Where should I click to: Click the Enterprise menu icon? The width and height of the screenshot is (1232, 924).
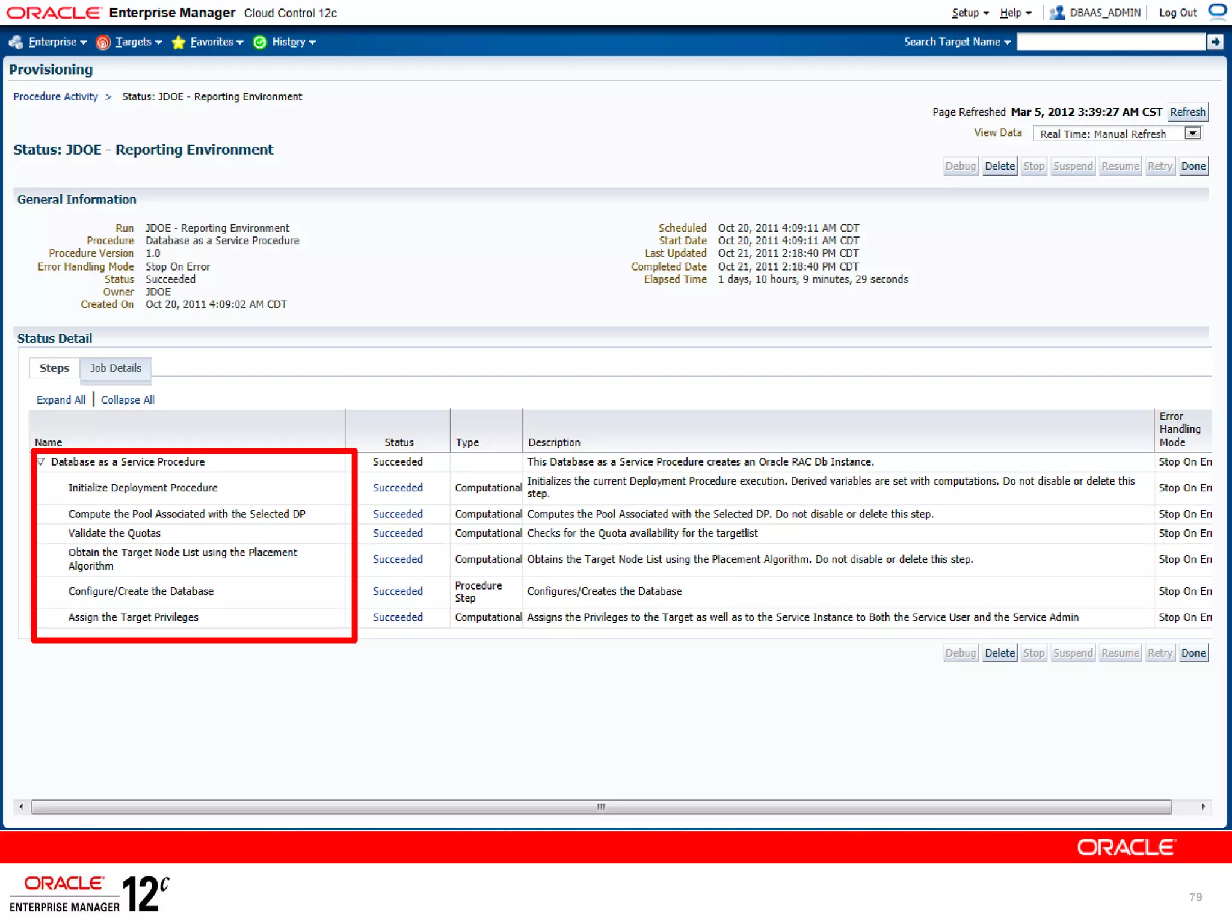pos(16,42)
